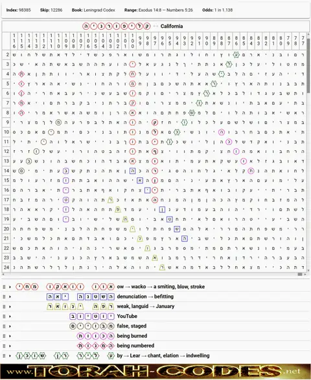Click the 'Book: Leningrad Codex' label
This screenshot has width=311, height=380.
93,10
